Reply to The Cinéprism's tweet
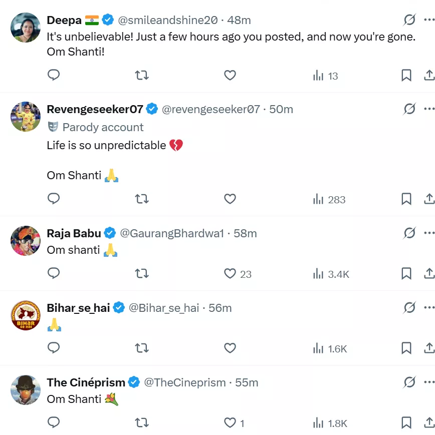Screen dimensions: 435x435 [x=54, y=423]
